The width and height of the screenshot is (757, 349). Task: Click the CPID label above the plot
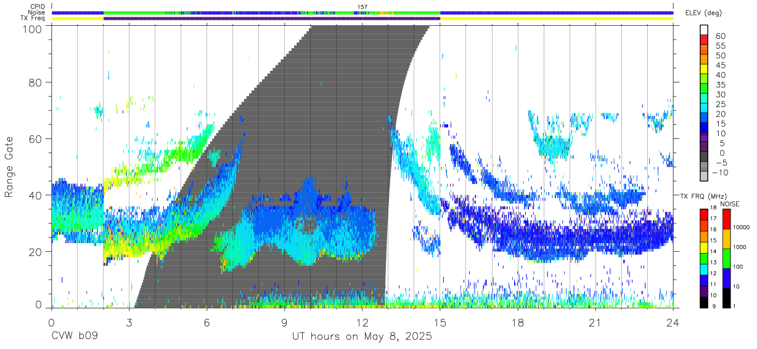[38, 6]
